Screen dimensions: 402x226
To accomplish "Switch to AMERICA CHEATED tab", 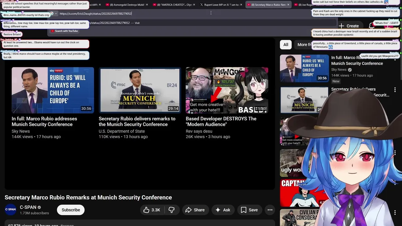I will [x=173, y=5].
